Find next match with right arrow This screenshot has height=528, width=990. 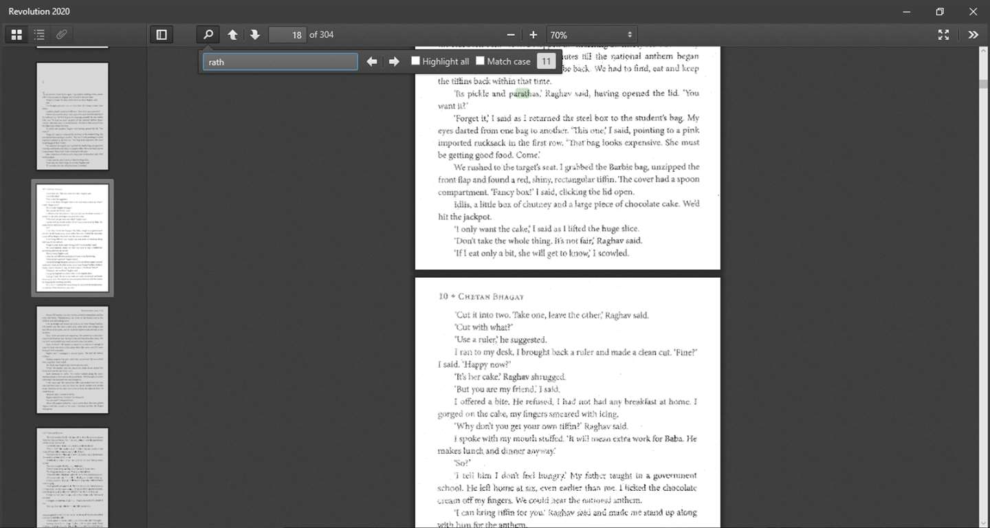(394, 62)
